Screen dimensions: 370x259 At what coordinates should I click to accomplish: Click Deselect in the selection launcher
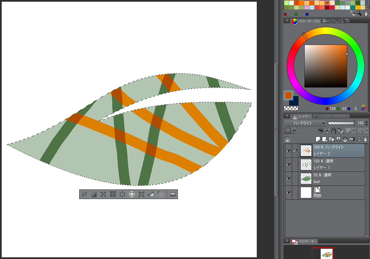84,195
